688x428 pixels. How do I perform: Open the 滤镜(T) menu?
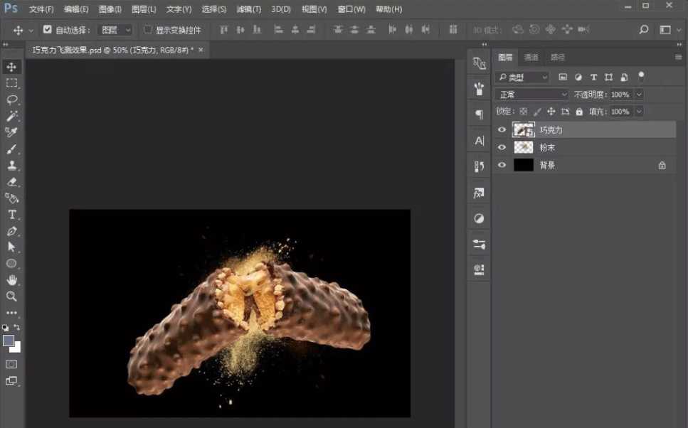[x=248, y=9]
